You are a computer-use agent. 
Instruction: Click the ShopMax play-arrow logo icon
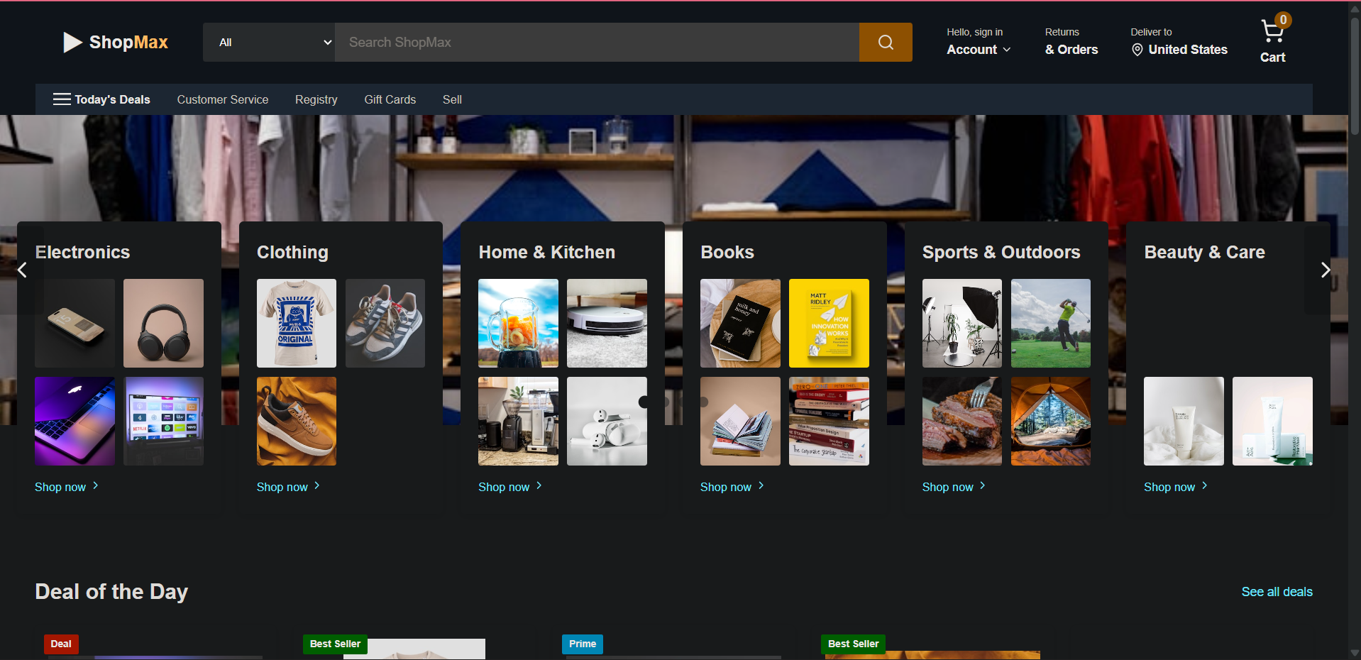[72, 42]
